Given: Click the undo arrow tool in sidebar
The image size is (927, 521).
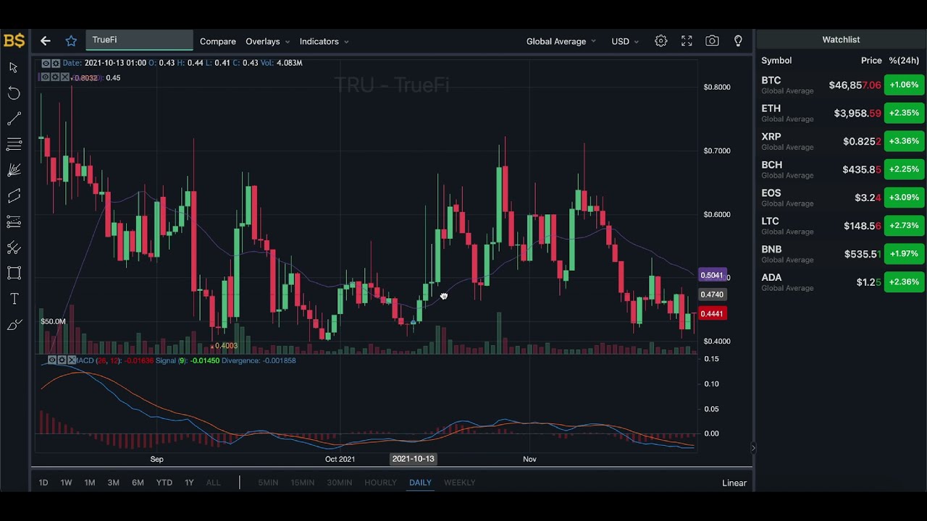Looking at the screenshot, I should click(14, 93).
